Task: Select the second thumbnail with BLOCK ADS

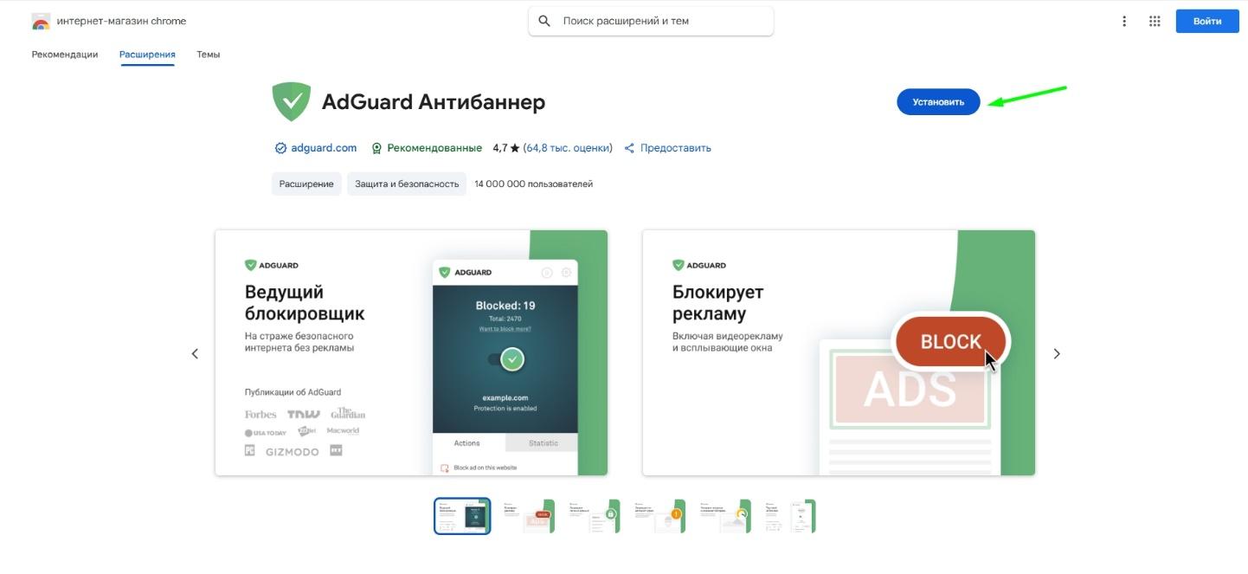Action: [x=528, y=516]
